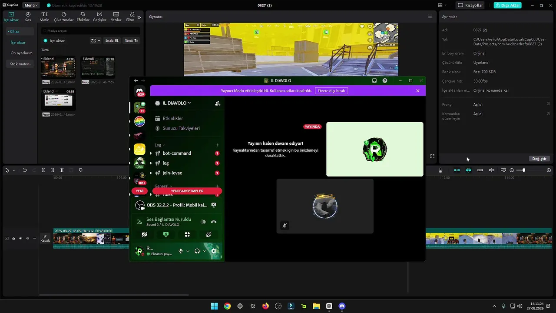The image size is (556, 313).
Task: Select Ön ayarlarım in the media sidebar
Action: tap(21, 53)
